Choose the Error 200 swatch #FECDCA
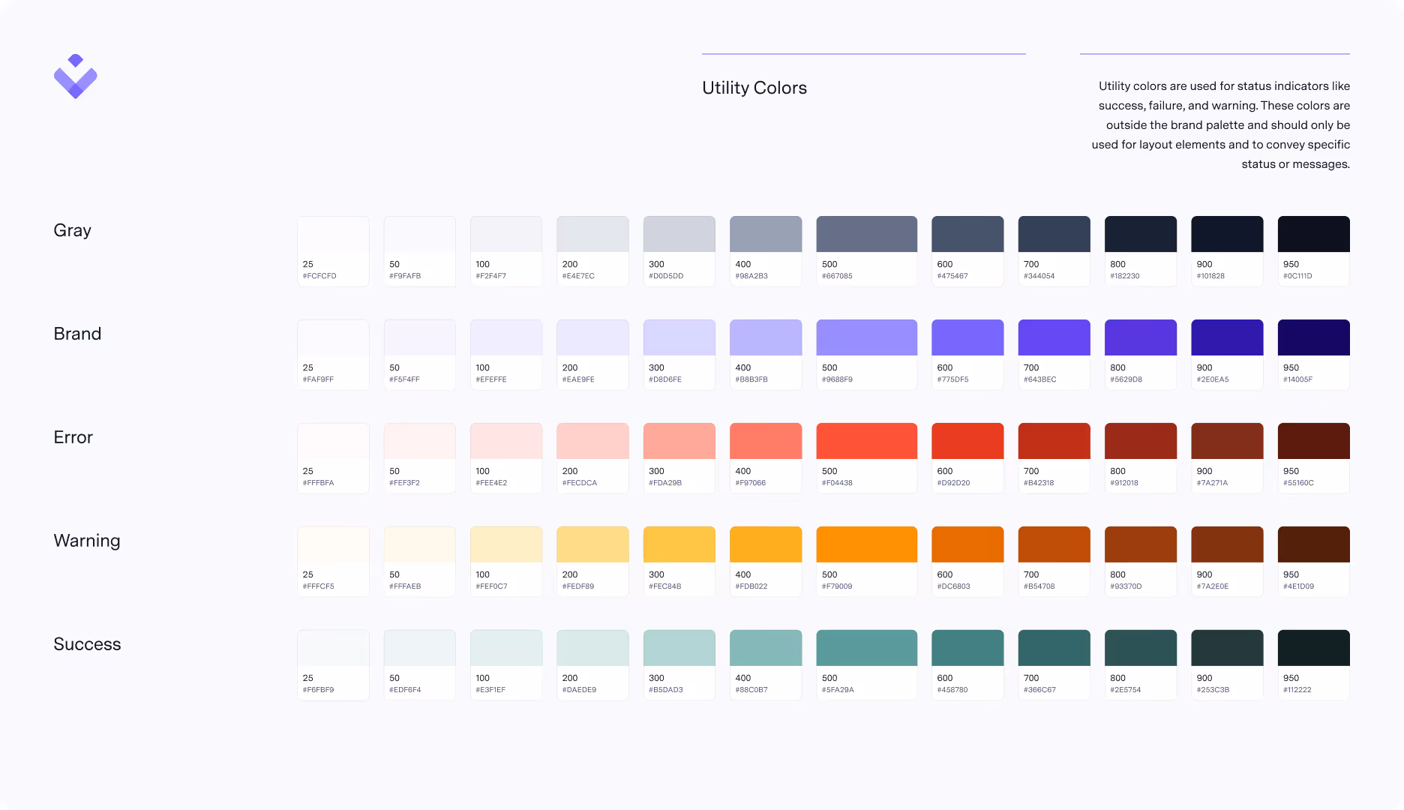Screen dimensions: 1404x810 (x=592, y=458)
